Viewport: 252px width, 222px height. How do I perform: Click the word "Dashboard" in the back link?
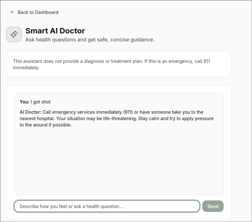click(x=46, y=12)
